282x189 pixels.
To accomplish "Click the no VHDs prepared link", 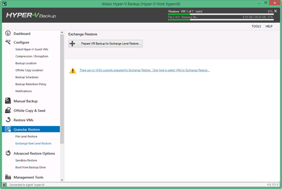I will 145,70.
